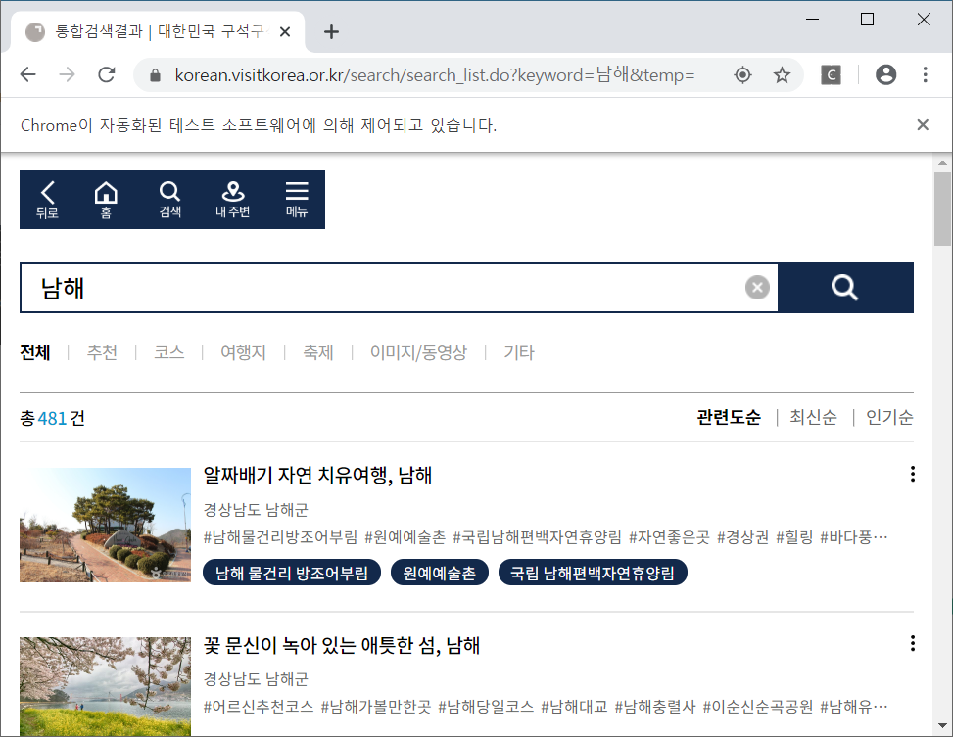Close the 통합검색결과 tab
Screen dimensions: 953x737
284,31
